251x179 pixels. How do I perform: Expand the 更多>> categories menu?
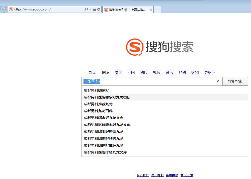[210, 72]
